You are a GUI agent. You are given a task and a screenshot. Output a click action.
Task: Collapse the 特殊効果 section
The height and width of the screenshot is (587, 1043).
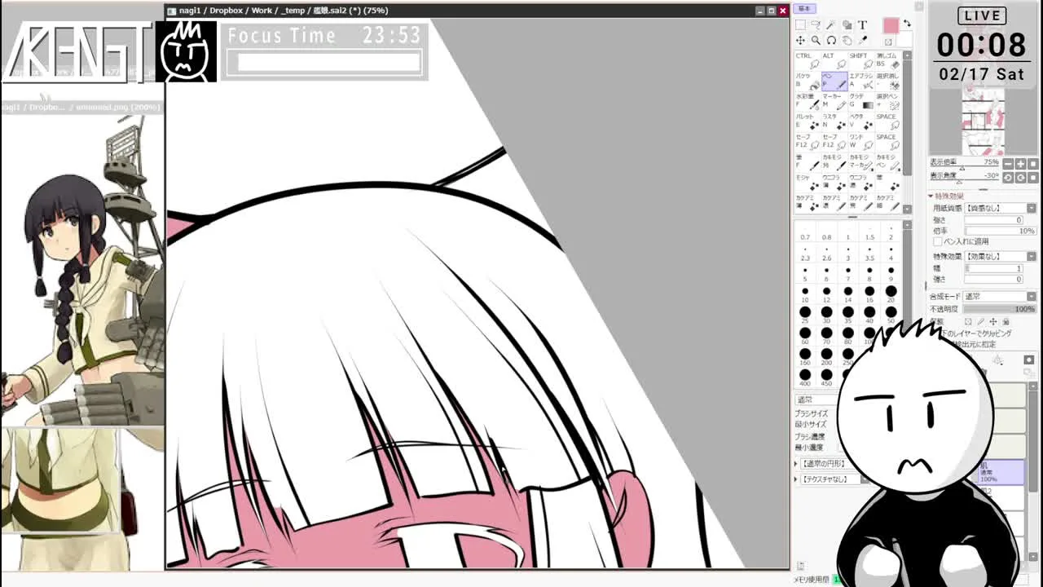[931, 196]
